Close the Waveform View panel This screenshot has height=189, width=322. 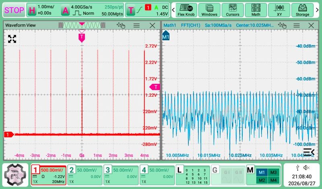[153, 25]
